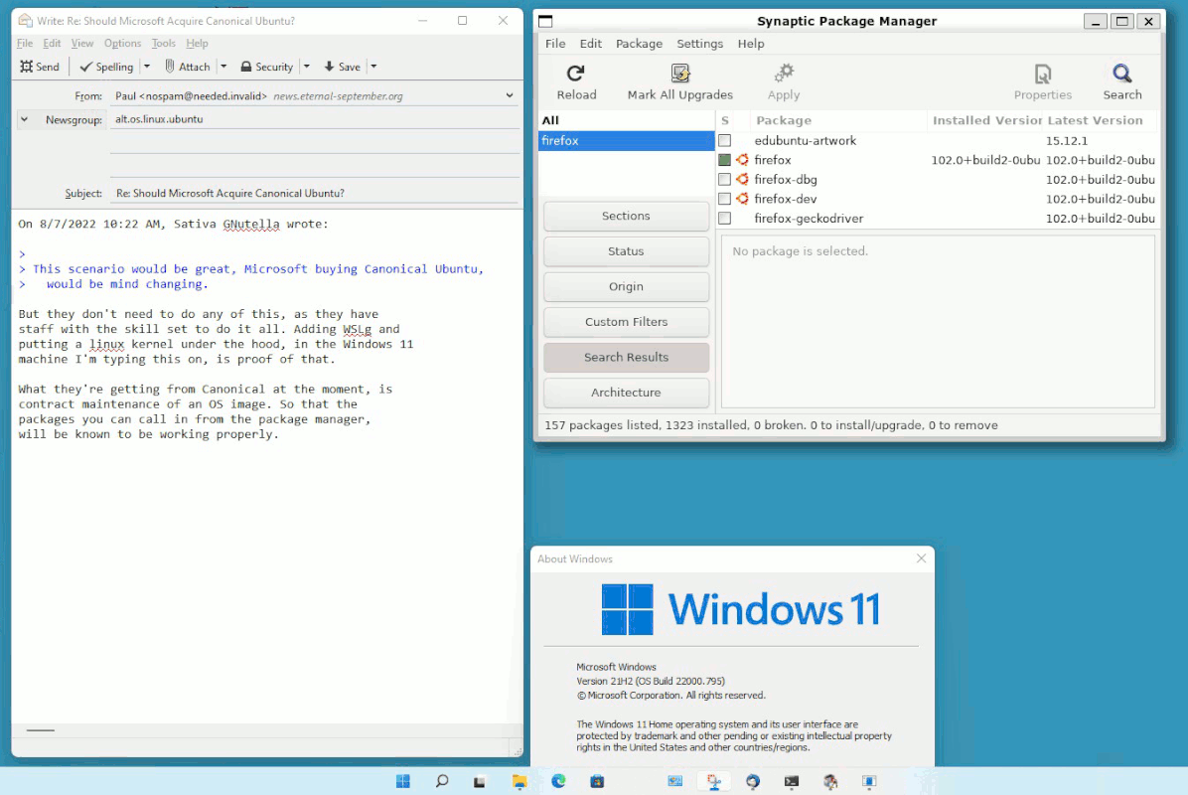Sort by the Latest Version column header
The image size is (1188, 795).
(1100, 120)
